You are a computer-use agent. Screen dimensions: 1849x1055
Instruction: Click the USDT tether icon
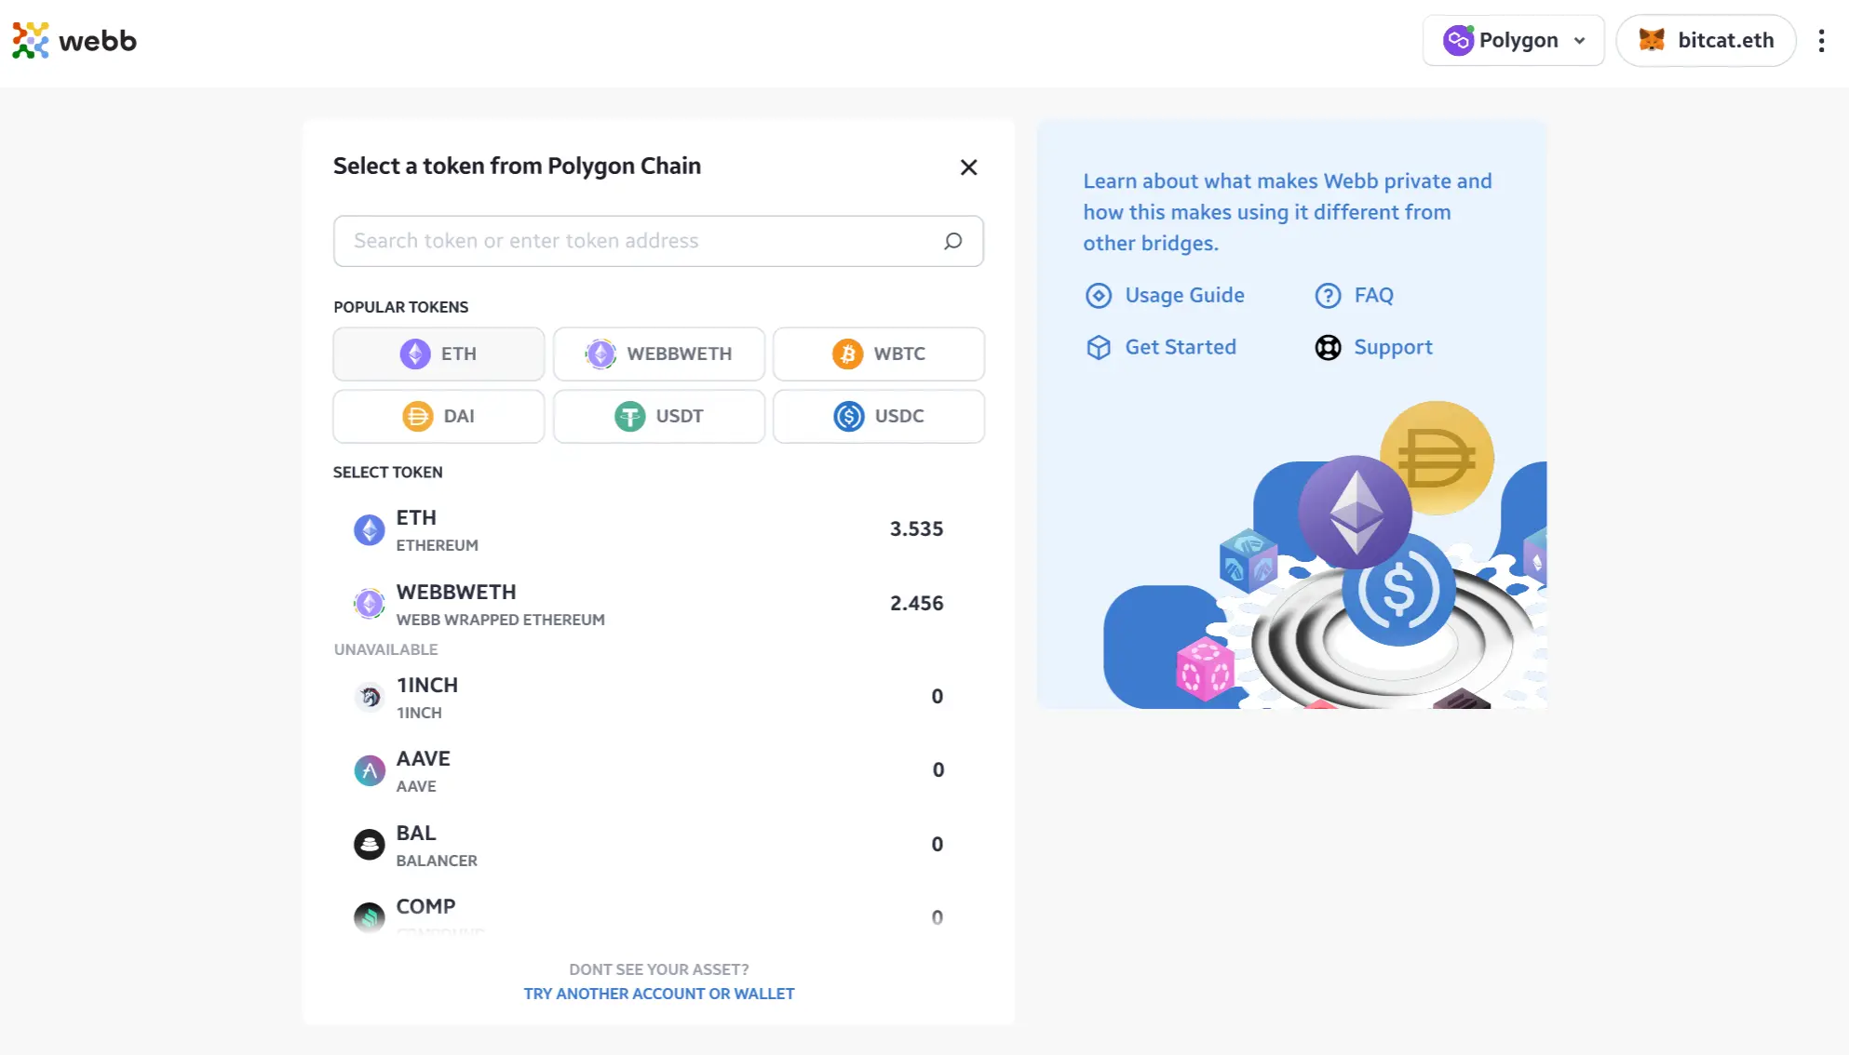(x=629, y=416)
